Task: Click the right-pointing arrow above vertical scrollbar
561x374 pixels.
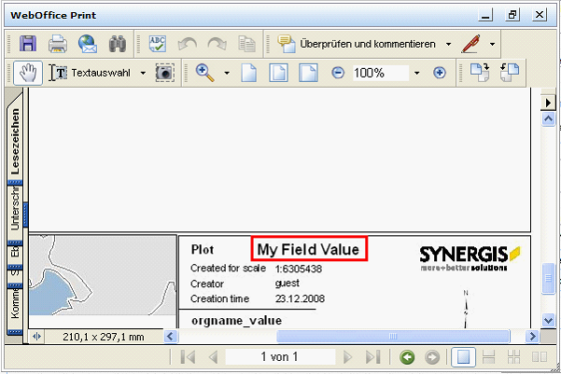Action: pos(548,103)
